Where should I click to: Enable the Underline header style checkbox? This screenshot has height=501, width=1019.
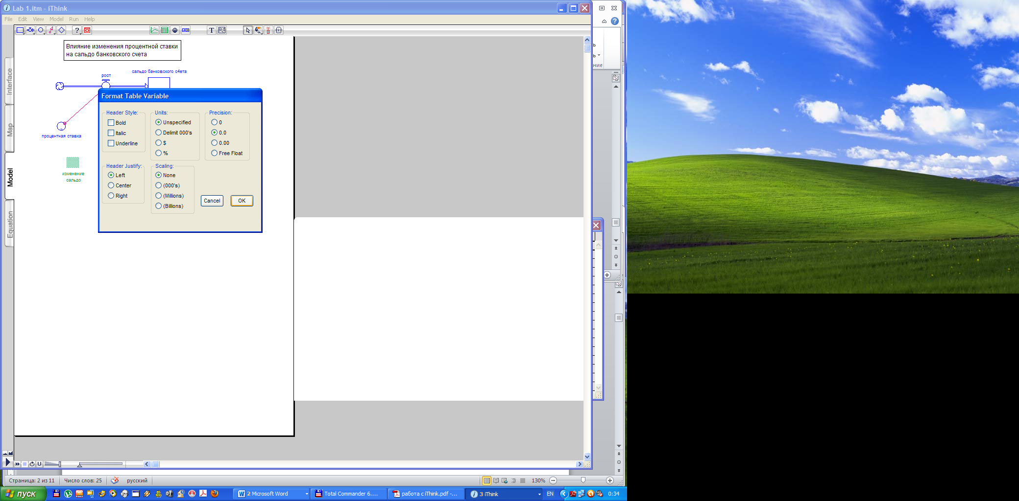(111, 143)
